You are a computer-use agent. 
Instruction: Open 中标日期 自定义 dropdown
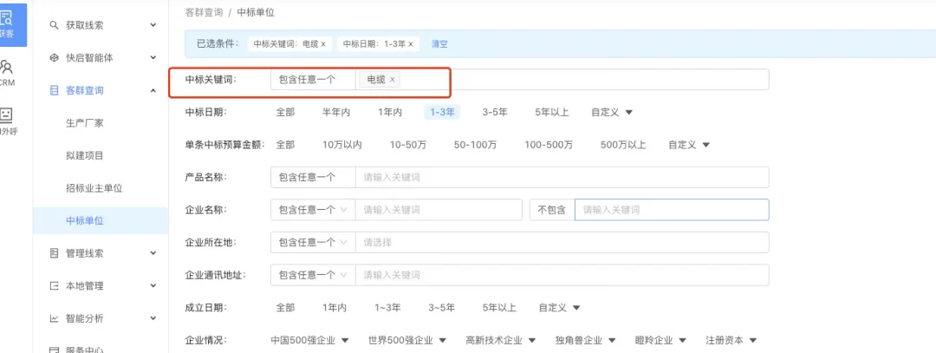[611, 112]
